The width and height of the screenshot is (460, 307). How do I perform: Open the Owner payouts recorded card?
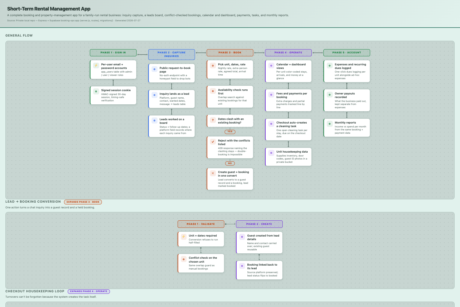tap(347, 100)
